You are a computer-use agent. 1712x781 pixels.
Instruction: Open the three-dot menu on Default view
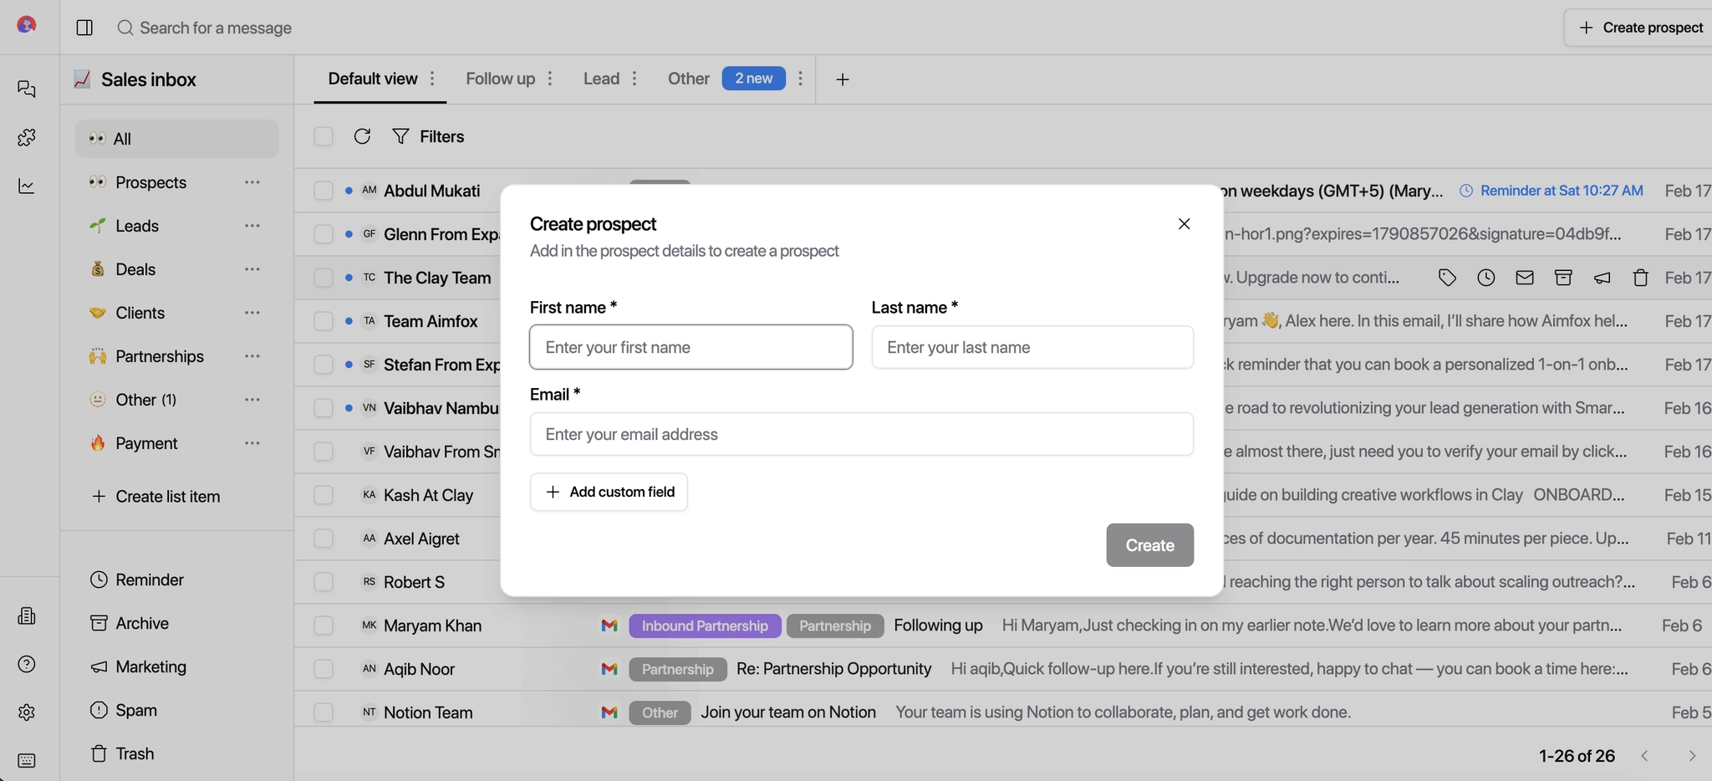point(432,79)
